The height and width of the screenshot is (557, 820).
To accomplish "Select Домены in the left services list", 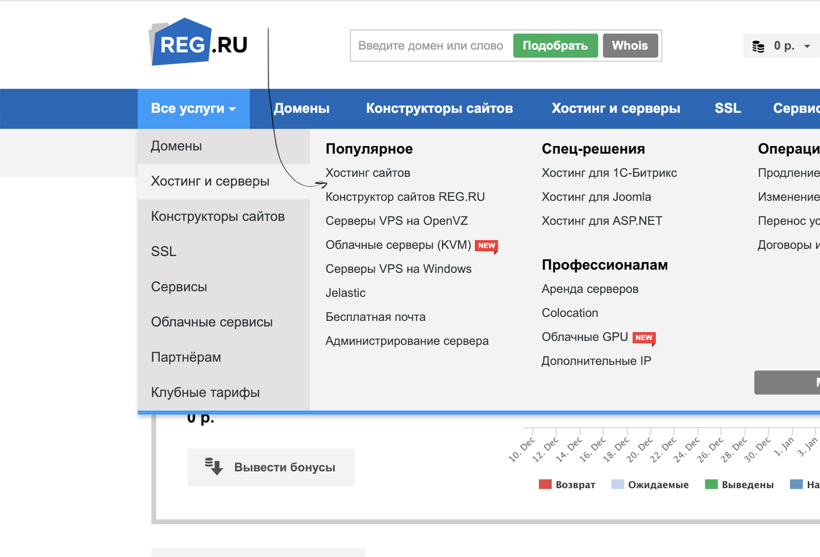I will click(x=223, y=146).
